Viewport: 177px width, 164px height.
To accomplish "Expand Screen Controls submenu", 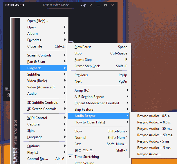I will 44,55.
